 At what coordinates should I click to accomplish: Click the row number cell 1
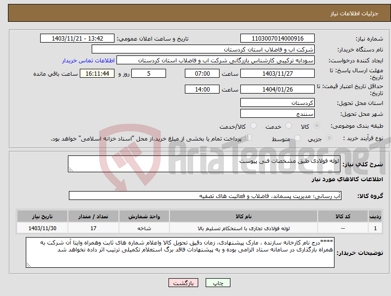point(375,228)
